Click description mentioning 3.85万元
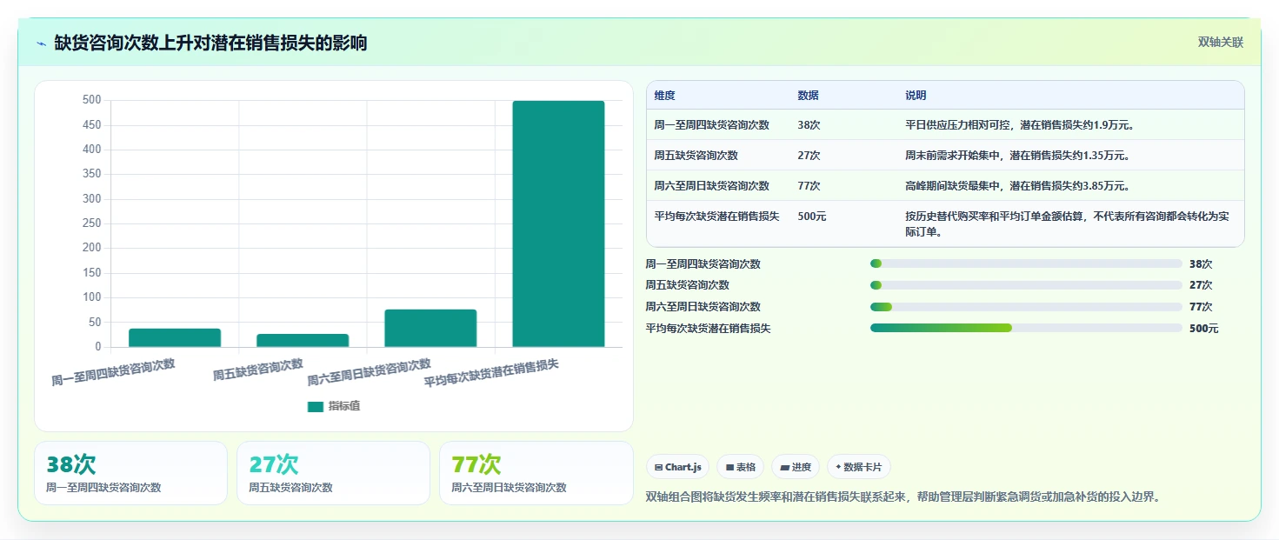This screenshot has height=540, width=1279. pos(1017,186)
